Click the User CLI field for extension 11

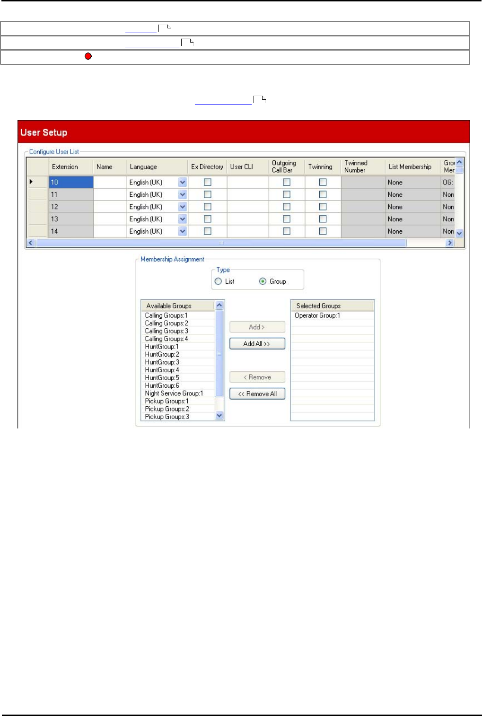click(248, 194)
